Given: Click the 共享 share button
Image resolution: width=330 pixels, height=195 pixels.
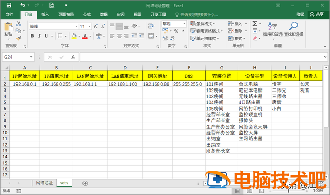Looking at the screenshot, I should tap(317, 14).
